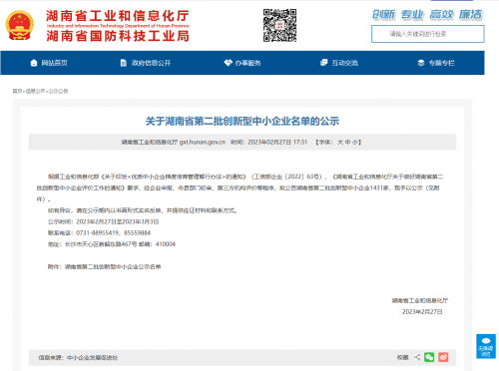Click the QR code image in the header
The width and height of the screenshot is (499, 371).
[x=279, y=25]
